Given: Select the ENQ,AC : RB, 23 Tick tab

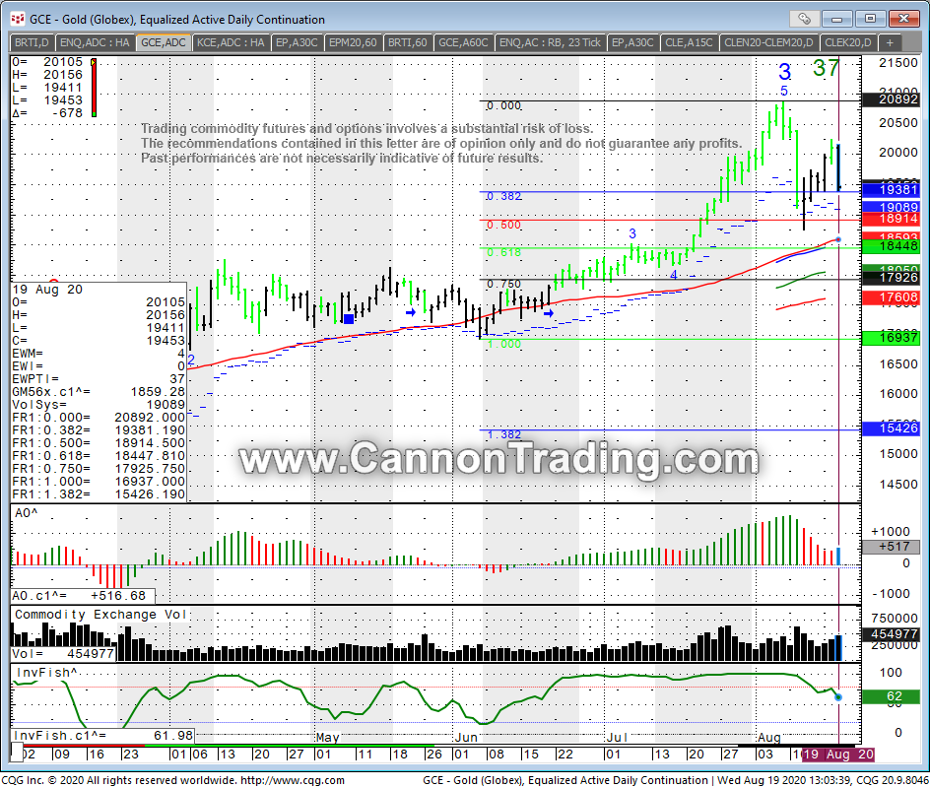Looking at the screenshot, I should [x=550, y=42].
